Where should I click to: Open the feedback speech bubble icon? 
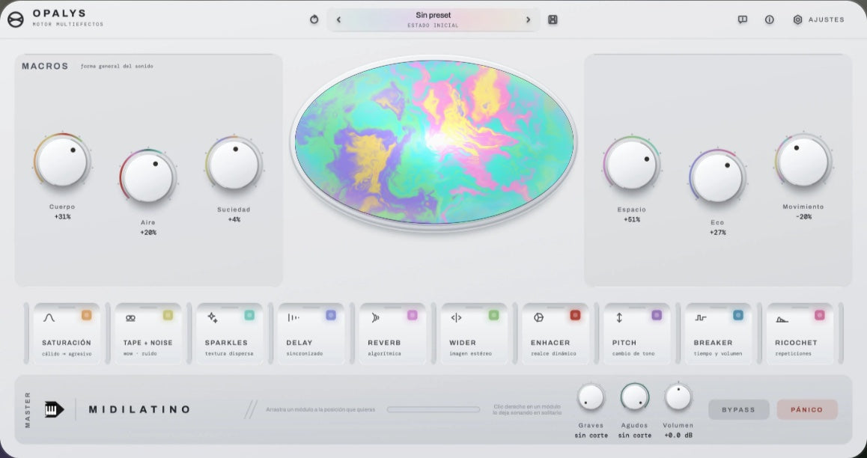tap(743, 19)
